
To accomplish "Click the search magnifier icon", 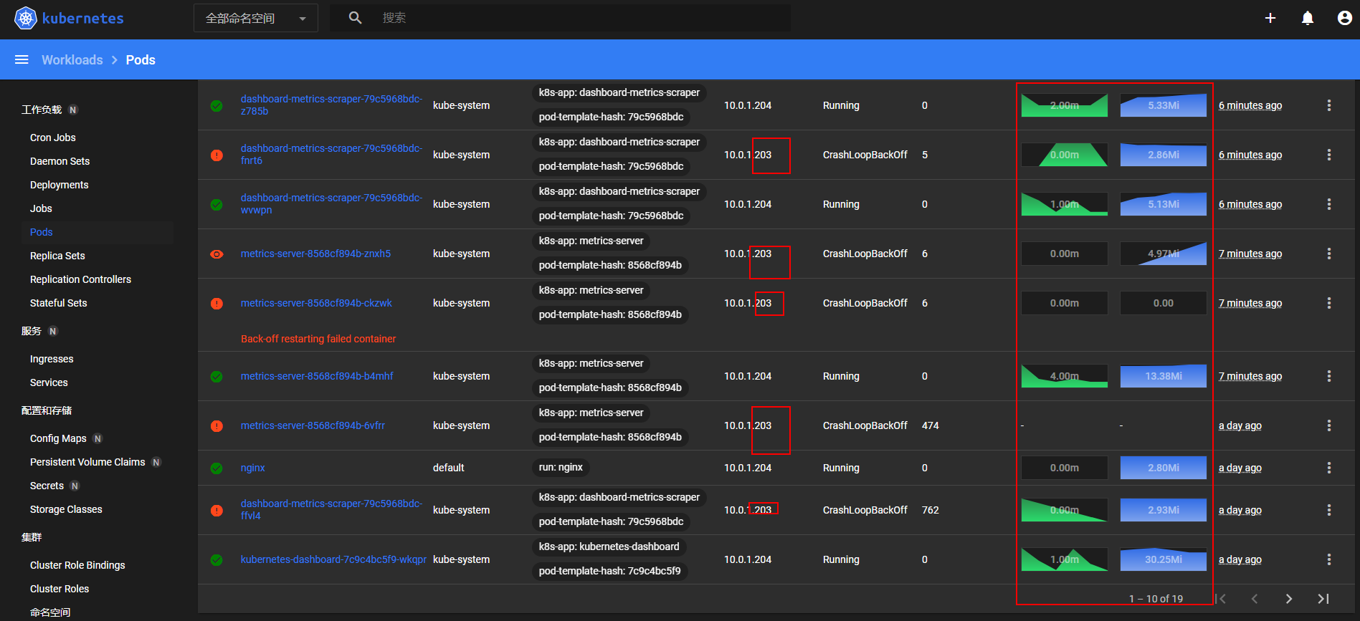I will 355,18.
